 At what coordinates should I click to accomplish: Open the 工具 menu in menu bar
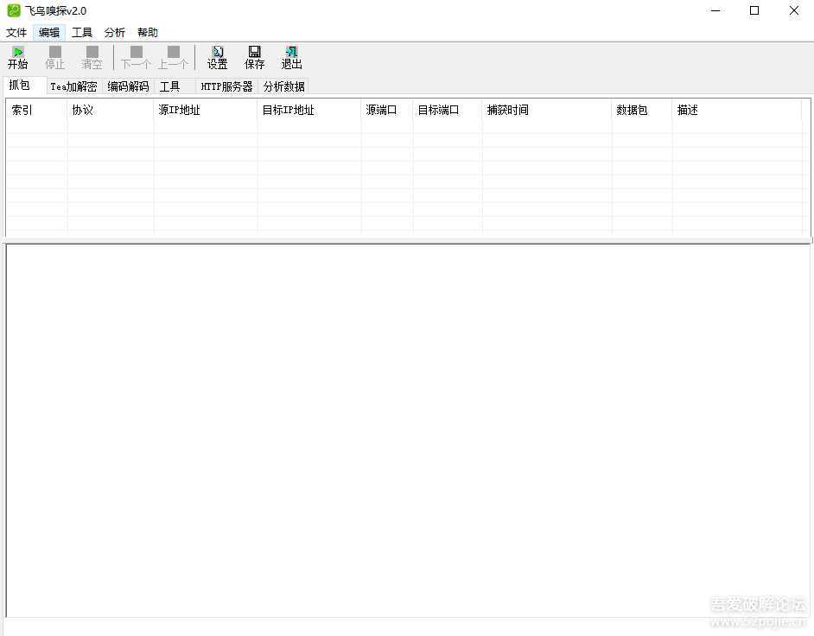point(82,33)
